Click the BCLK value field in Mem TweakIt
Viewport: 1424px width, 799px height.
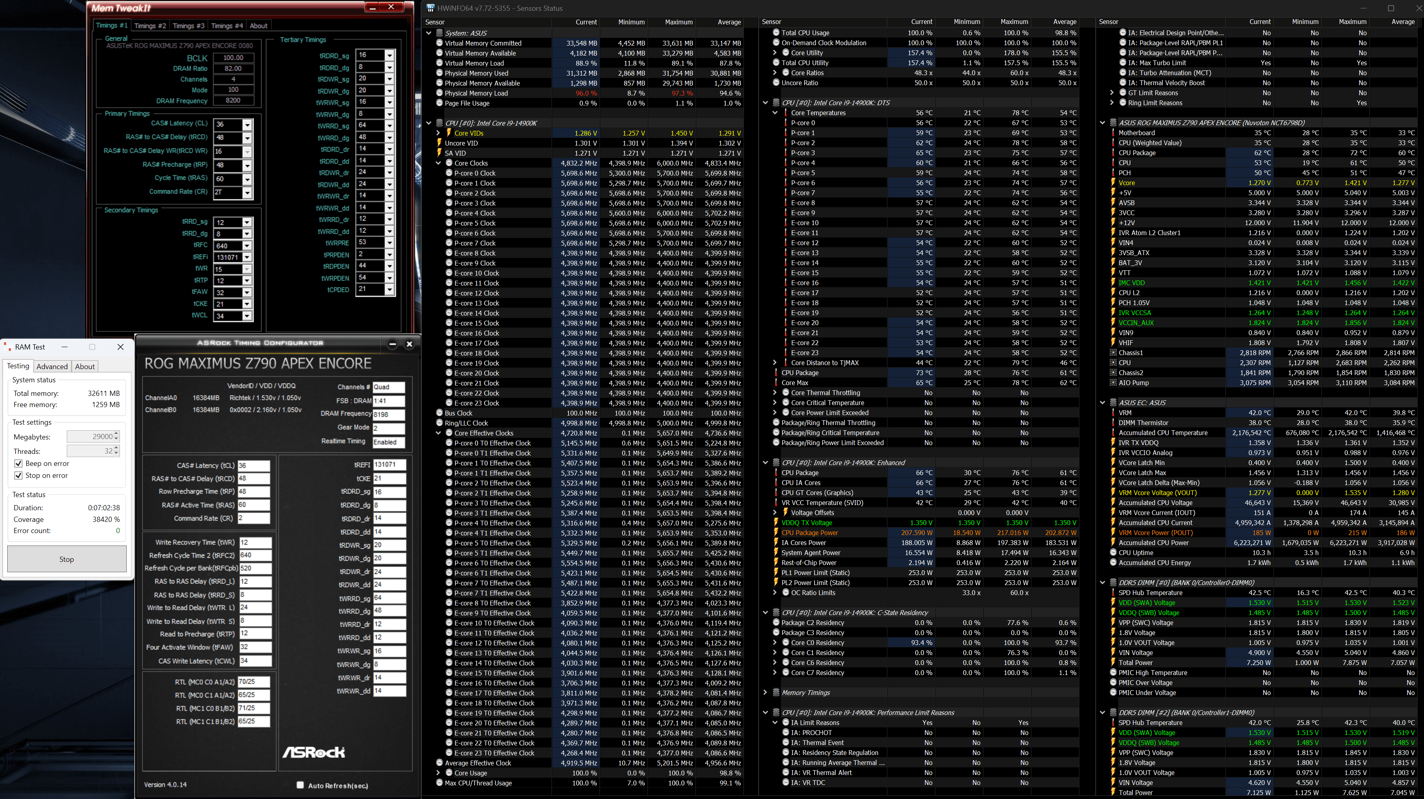click(x=233, y=58)
